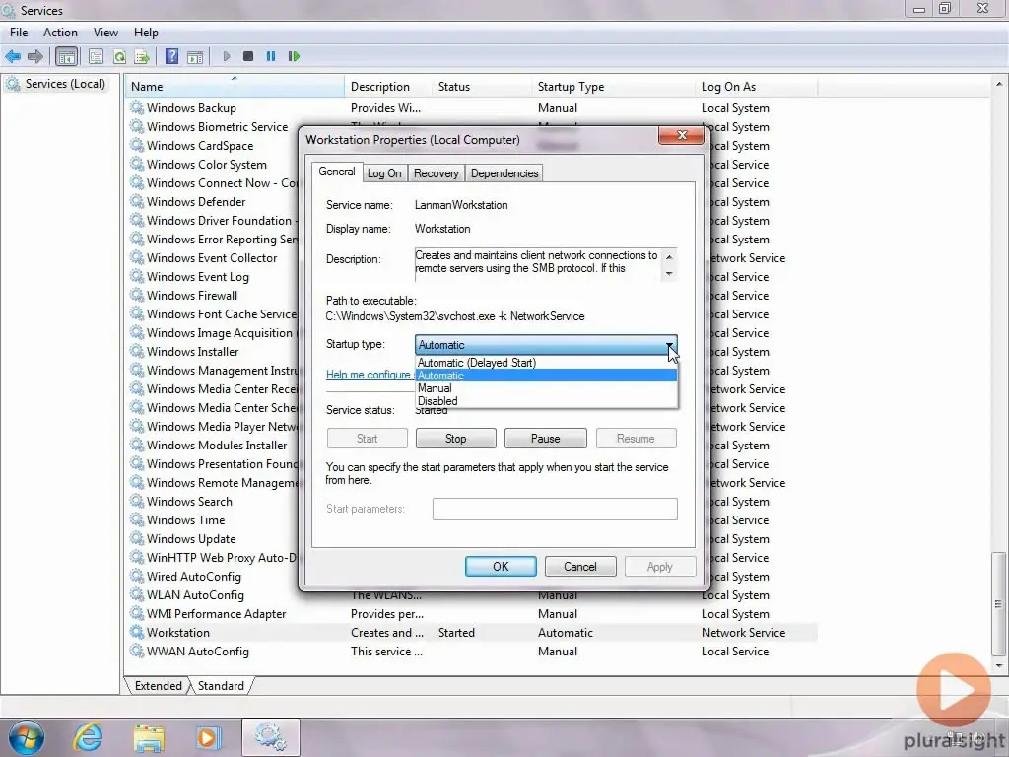This screenshot has width=1009, height=757.
Task: Open Help me configure link
Action: click(x=369, y=375)
